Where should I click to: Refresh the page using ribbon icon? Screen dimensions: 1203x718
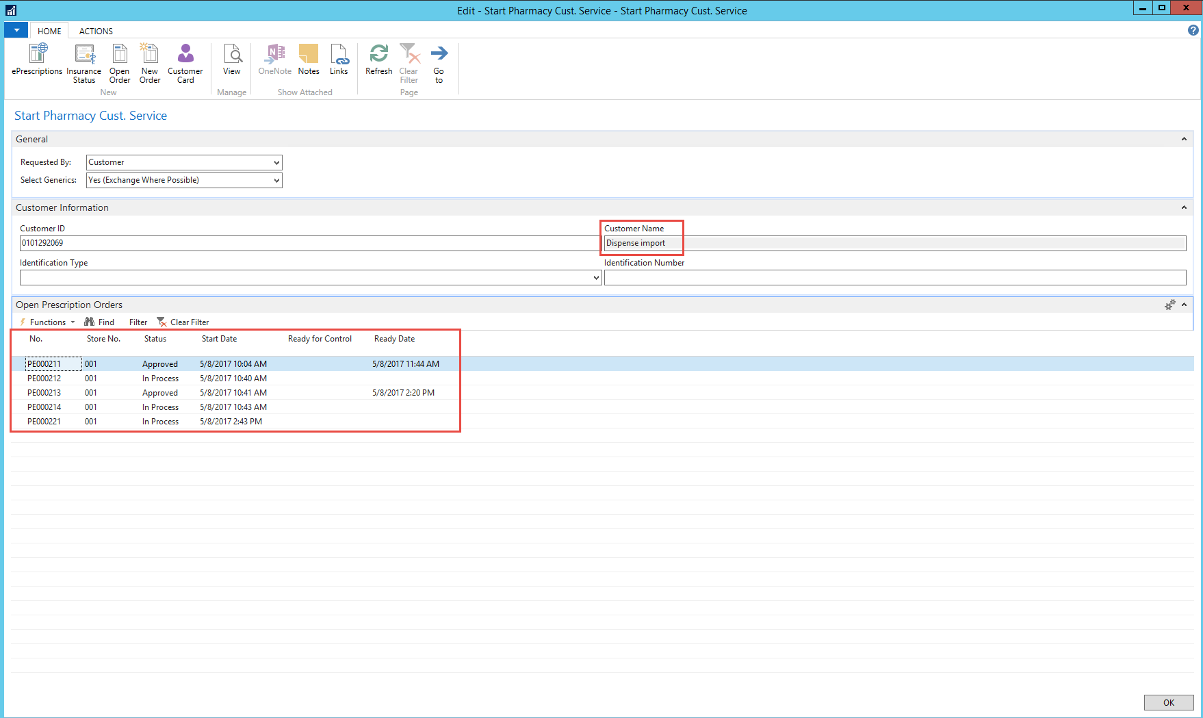[378, 60]
